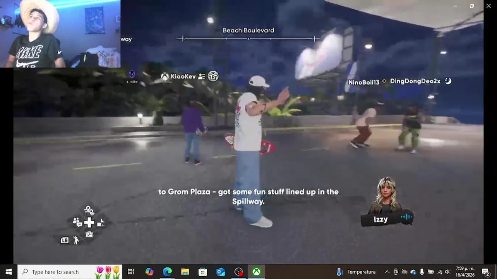The width and height of the screenshot is (497, 279).
Task: Click the purple objective marker icon
Action: point(132,74)
